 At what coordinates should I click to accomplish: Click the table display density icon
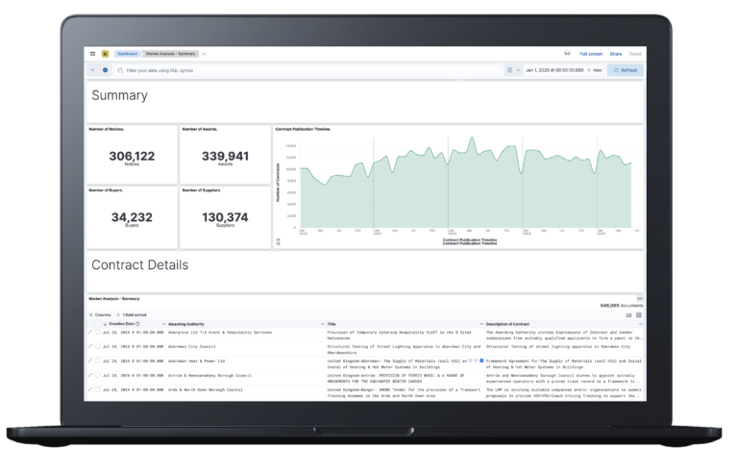pos(629,314)
